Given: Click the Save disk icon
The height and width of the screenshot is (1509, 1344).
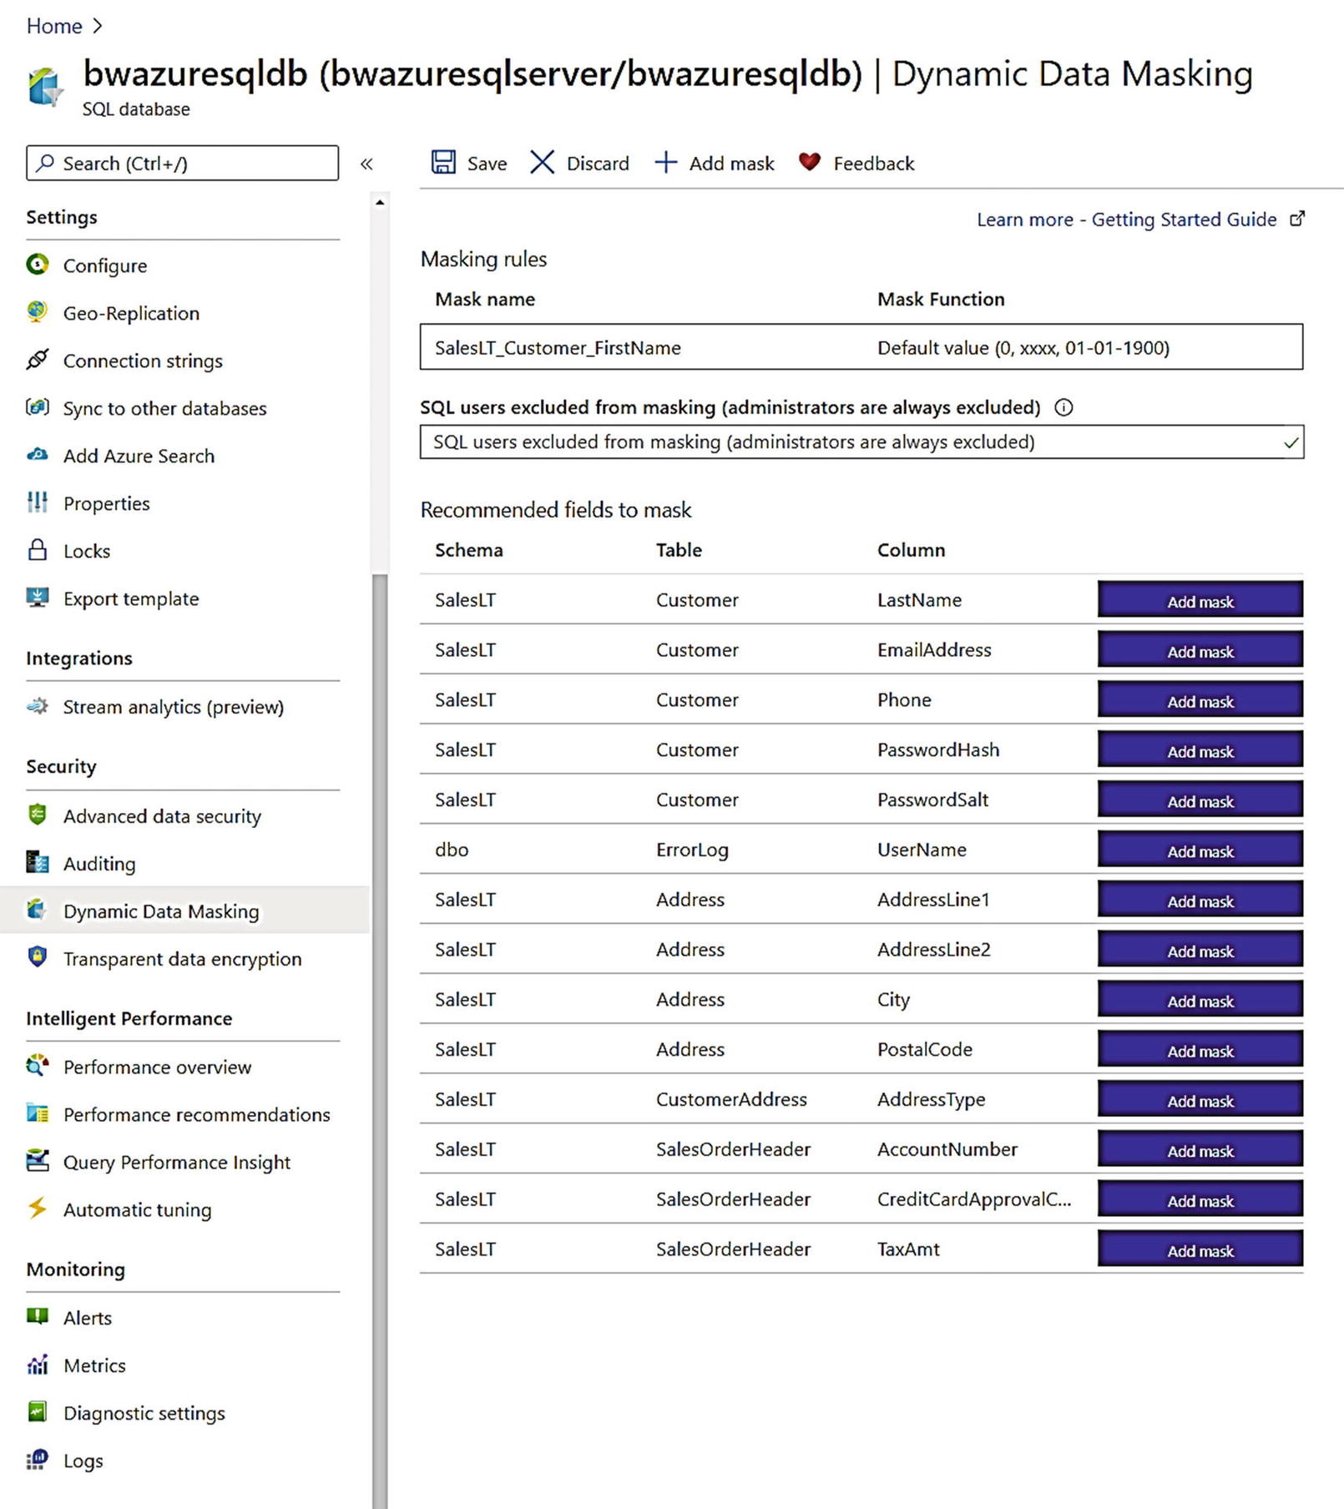Looking at the screenshot, I should click(443, 162).
